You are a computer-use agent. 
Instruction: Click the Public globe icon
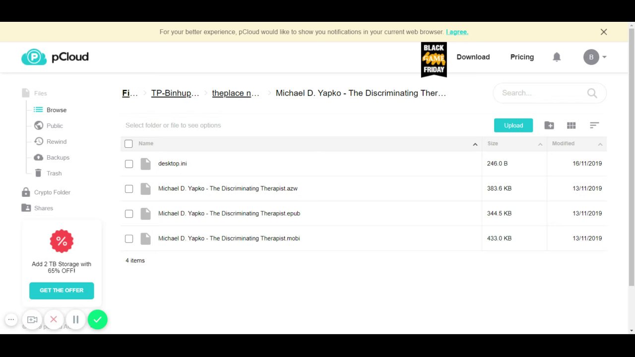38,125
